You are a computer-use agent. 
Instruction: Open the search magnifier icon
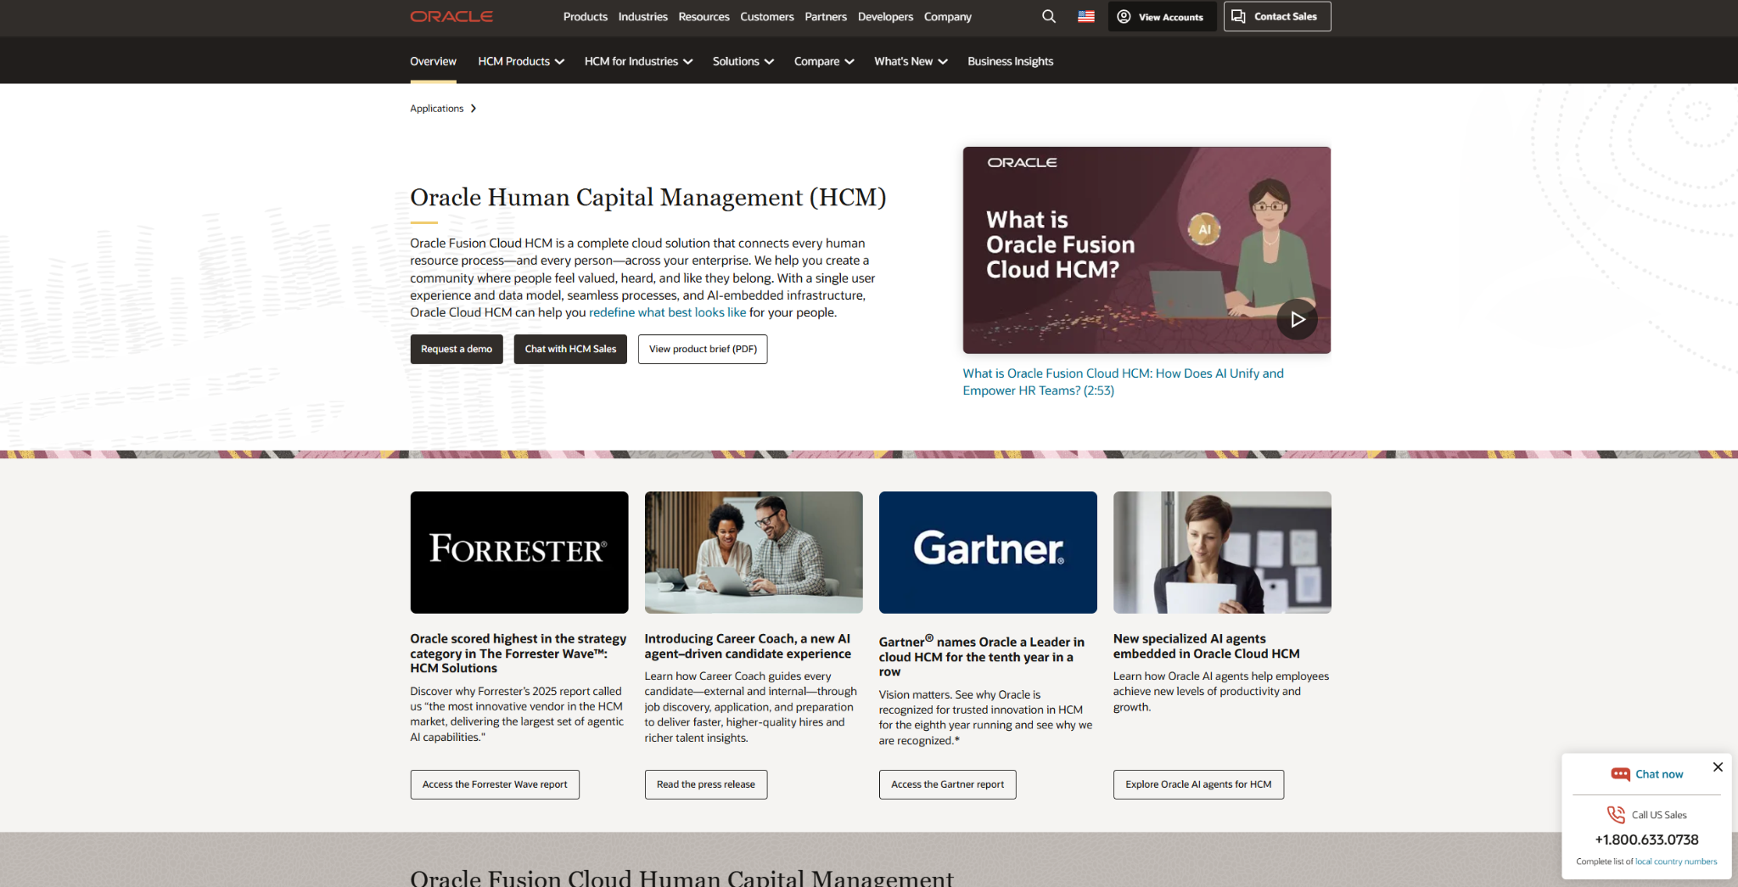pos(1049,16)
